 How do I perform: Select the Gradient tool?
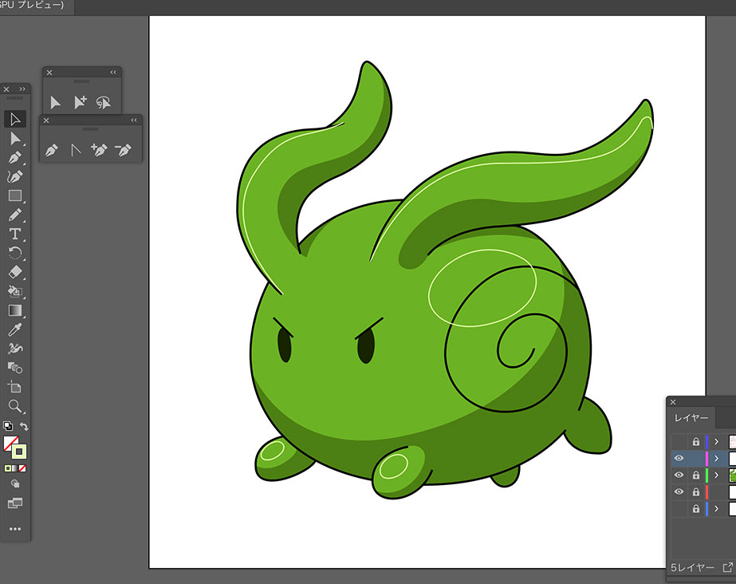click(15, 311)
